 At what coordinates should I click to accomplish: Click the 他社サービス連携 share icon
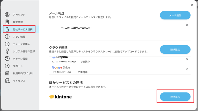coord(7,29)
